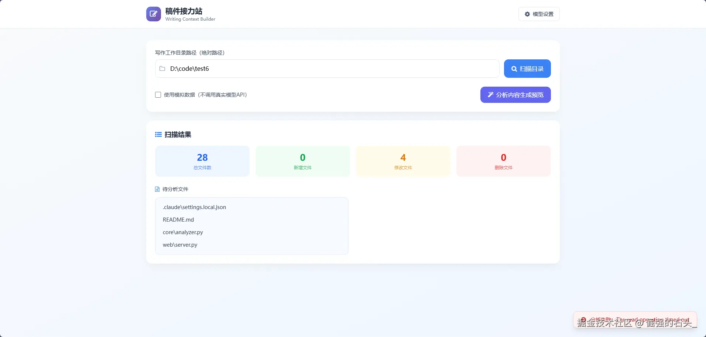The height and width of the screenshot is (337, 706).
Task: Click the 扫描结果 heading
Action: (178, 135)
